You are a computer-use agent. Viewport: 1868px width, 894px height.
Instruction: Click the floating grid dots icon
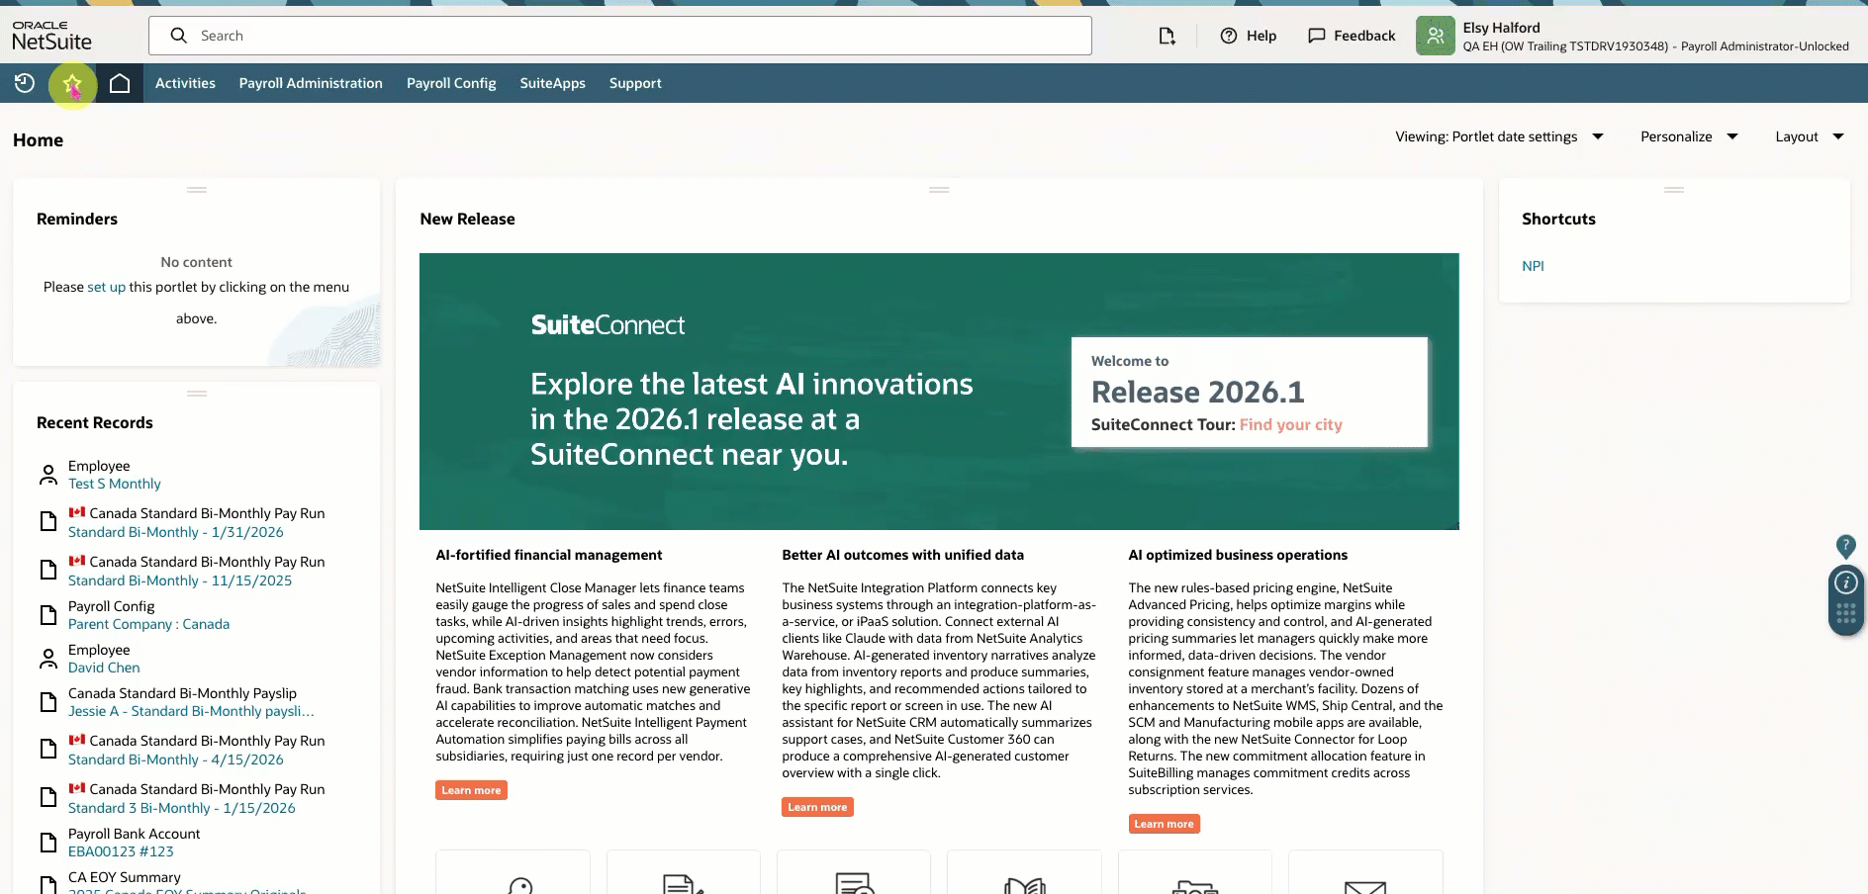pos(1846,615)
